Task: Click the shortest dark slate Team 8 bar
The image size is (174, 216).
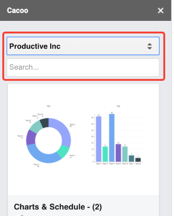Action: 138,160
